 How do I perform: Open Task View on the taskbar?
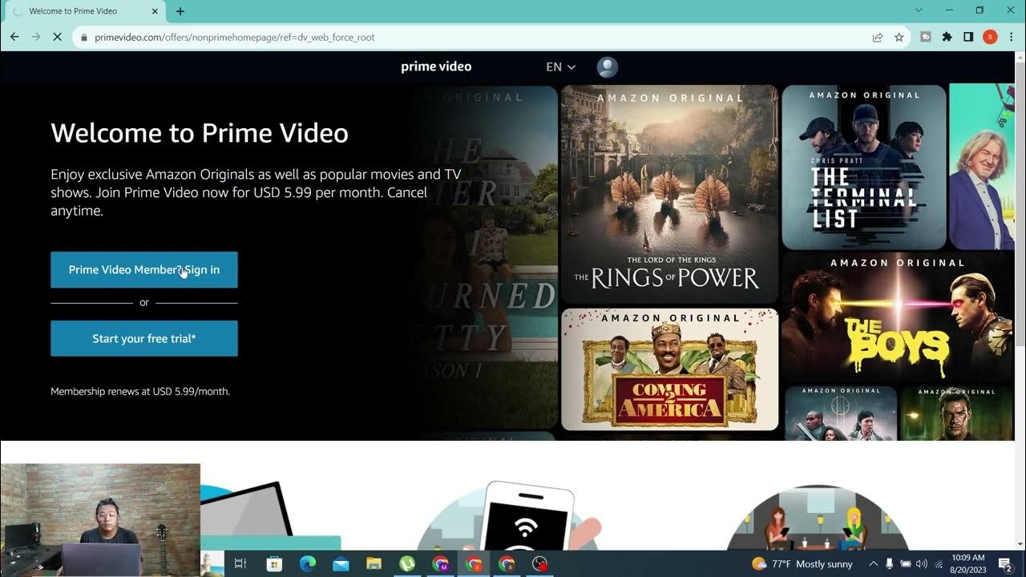point(240,564)
